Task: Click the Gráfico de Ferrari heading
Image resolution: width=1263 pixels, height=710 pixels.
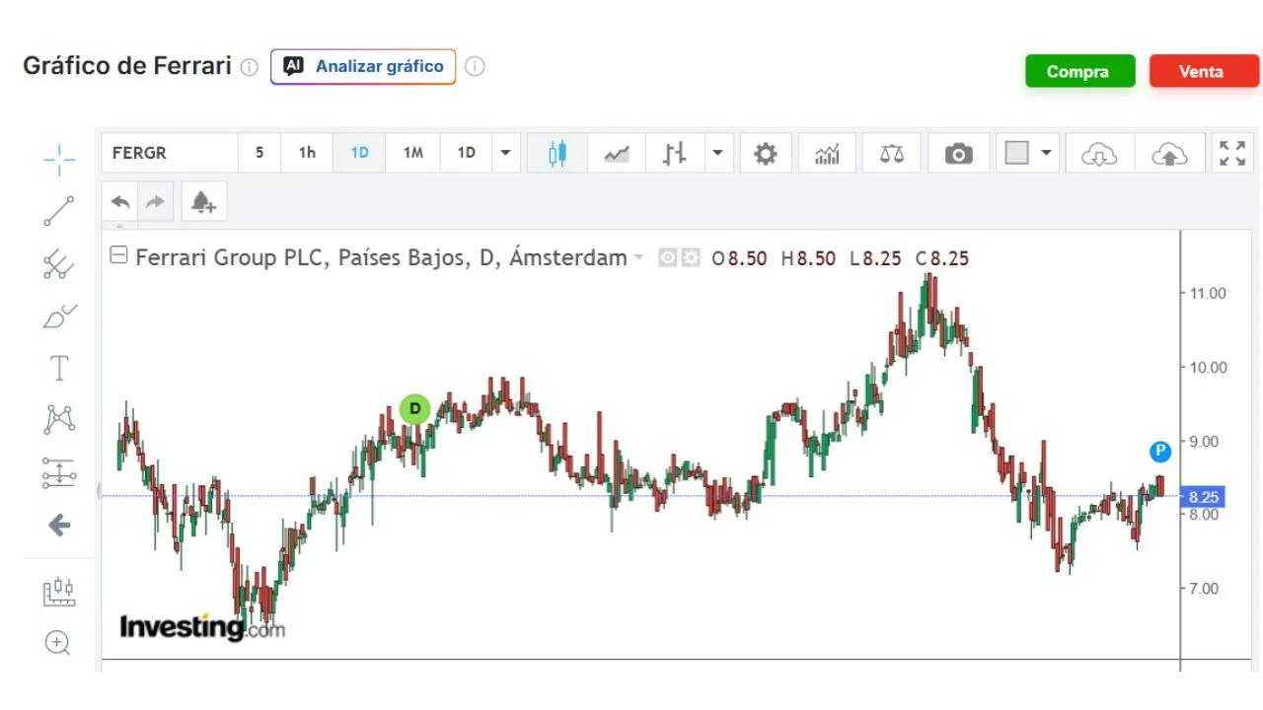Action: click(x=127, y=66)
